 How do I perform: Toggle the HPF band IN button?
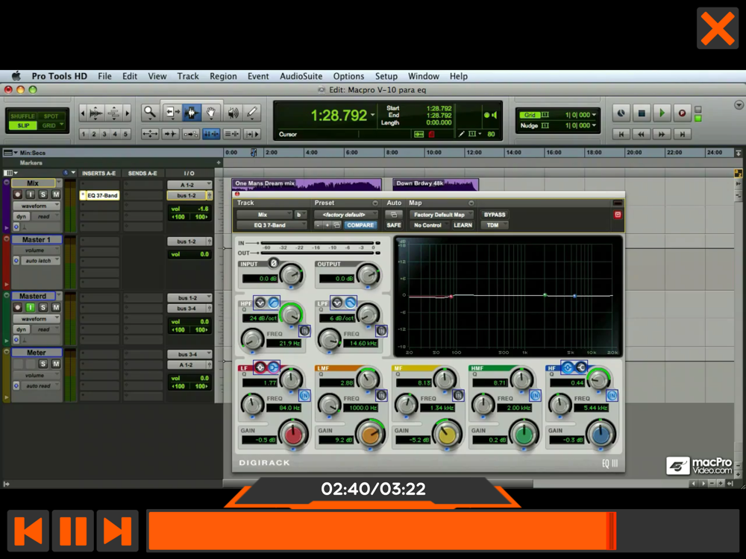(304, 330)
